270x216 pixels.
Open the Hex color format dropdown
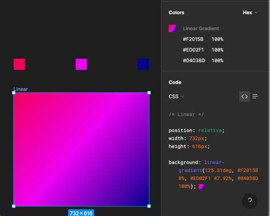click(x=250, y=13)
